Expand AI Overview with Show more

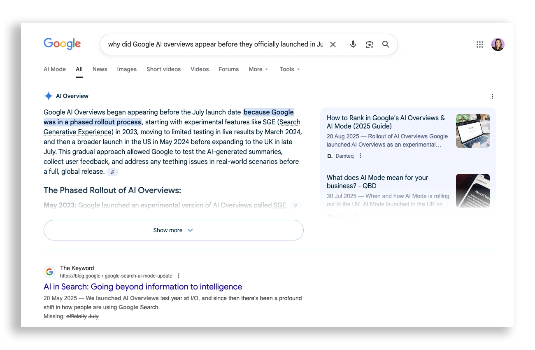(x=173, y=230)
